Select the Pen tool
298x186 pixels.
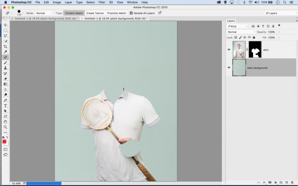(x=6, y=100)
